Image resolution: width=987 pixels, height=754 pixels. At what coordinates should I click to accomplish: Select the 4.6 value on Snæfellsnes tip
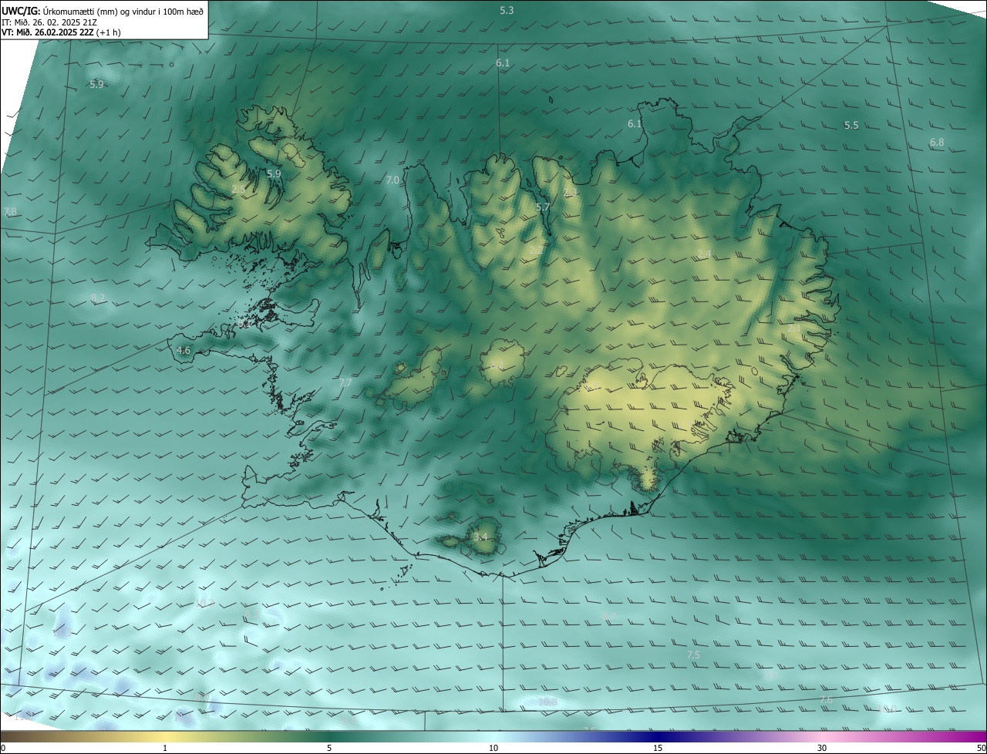click(184, 350)
